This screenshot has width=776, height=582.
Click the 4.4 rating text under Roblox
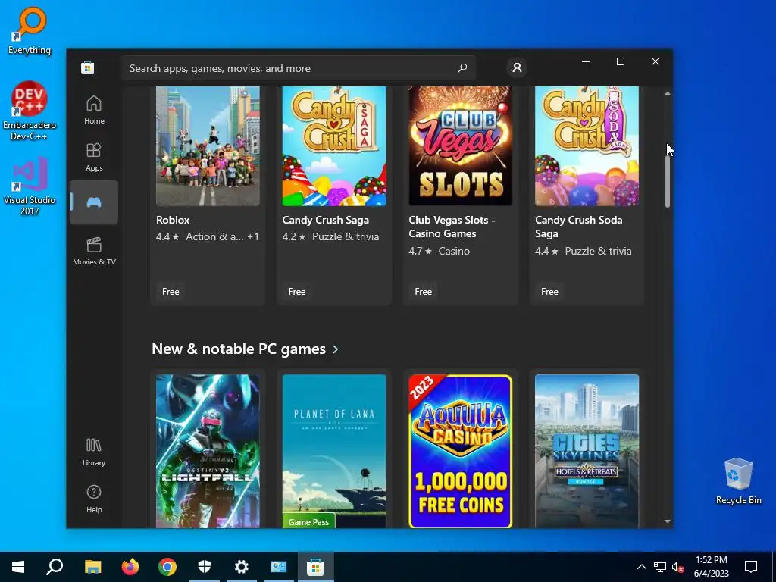click(167, 236)
